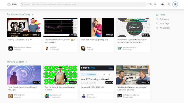Click title Your Time is Now, Echoes
184x103 pixels.
[23, 88]
